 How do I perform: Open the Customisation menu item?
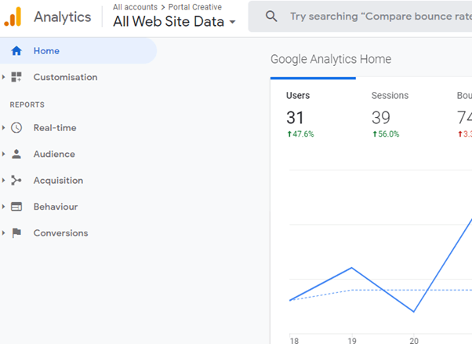click(65, 77)
